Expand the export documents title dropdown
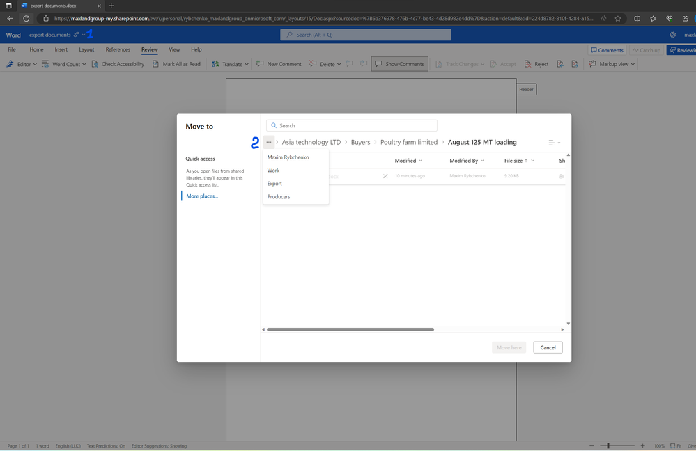This screenshot has width=696, height=451. pos(84,35)
